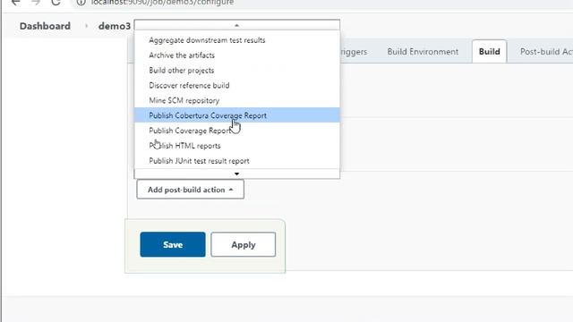This screenshot has height=322, width=573.
Task: Open Add post-build action dropdown
Action: 191,190
